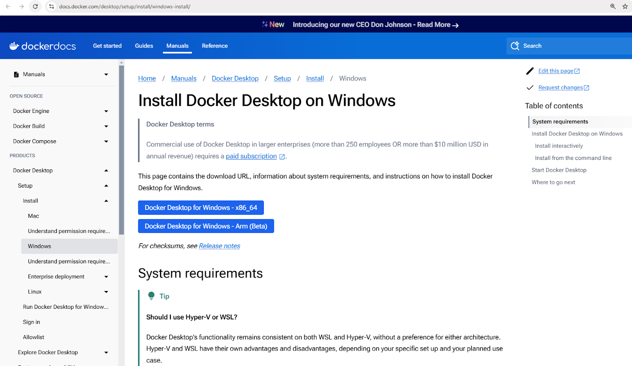Click the lightbulb Tip icon

tap(151, 296)
